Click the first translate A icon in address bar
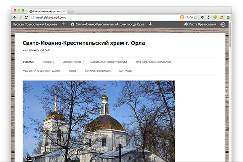This screenshot has width=243, height=162. pos(187,17)
